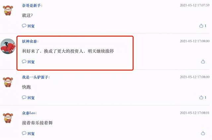The image size is (212, 140).
Task: Click 回复 under 妖神众泰's comment
Action: 31,62
